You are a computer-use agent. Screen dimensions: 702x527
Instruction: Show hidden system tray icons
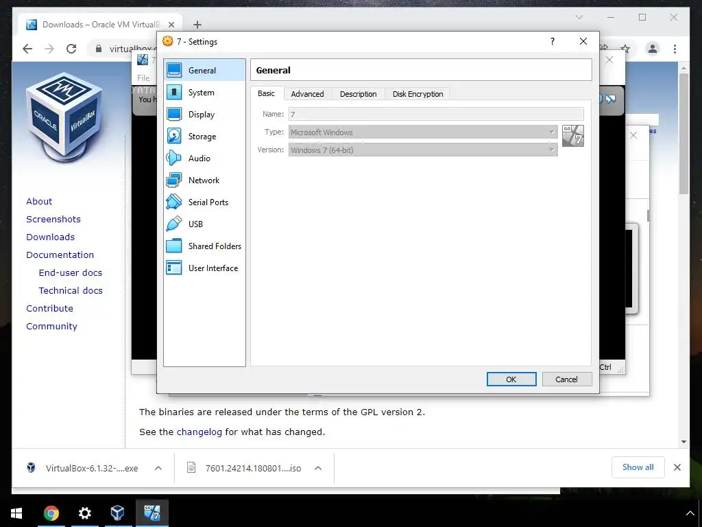click(x=690, y=513)
